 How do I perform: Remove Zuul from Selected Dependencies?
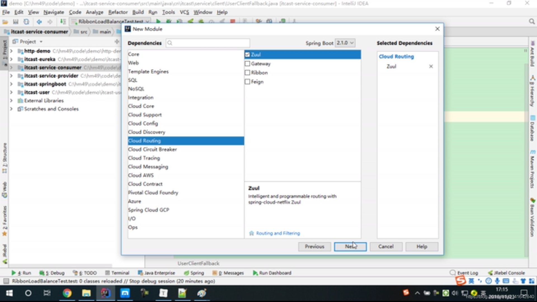pos(431,66)
